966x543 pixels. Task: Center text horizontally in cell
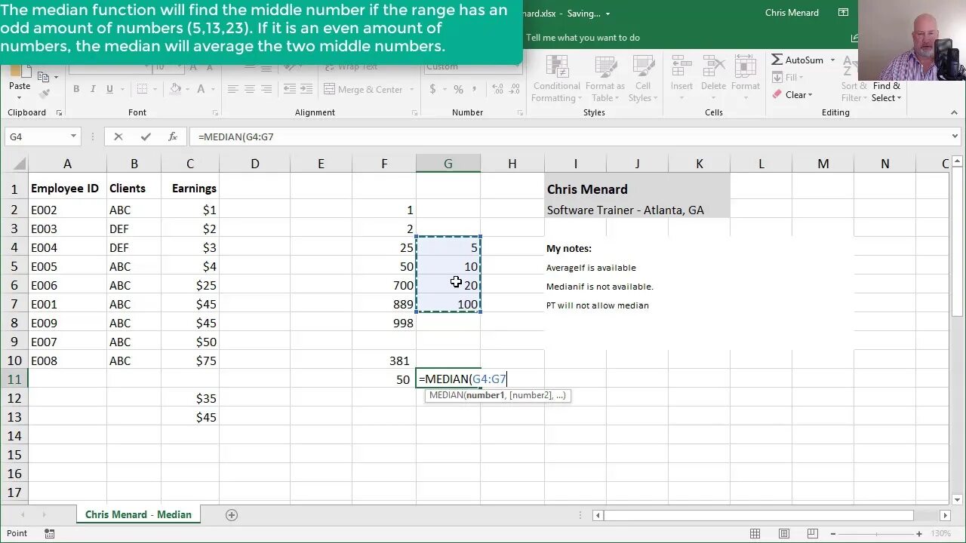249,89
